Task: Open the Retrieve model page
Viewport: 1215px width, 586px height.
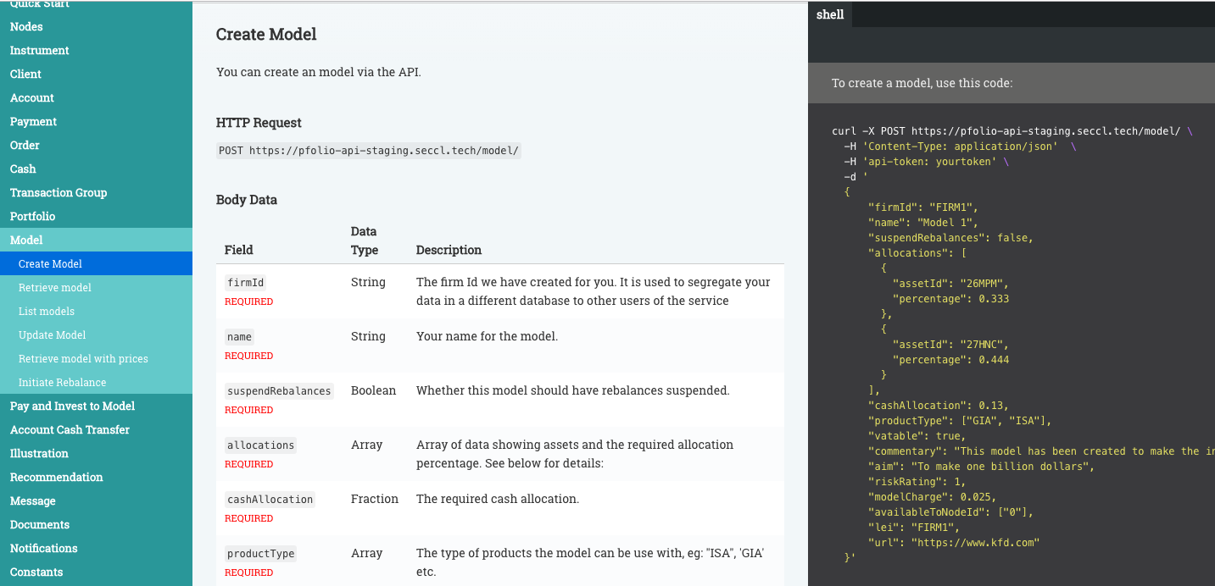Action: [54, 287]
